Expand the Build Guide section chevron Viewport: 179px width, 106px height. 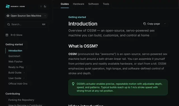24,73
